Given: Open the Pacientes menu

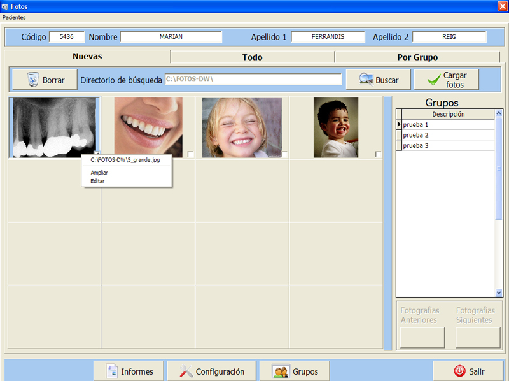Looking at the screenshot, I should pyautogui.click(x=14, y=17).
